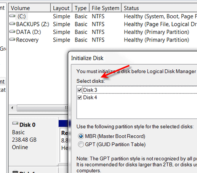Click Healthy (Primary Partition) status of DATA

point(157,32)
